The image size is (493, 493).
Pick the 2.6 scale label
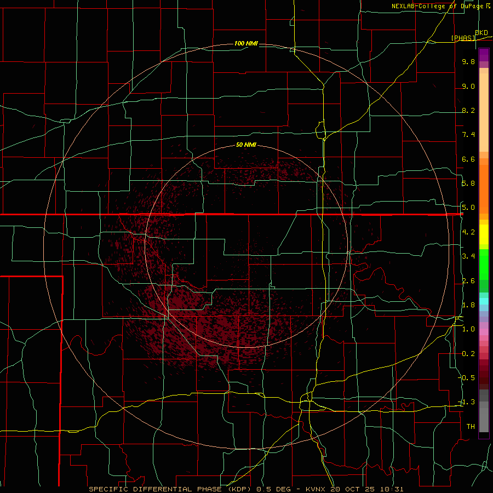tap(468, 281)
